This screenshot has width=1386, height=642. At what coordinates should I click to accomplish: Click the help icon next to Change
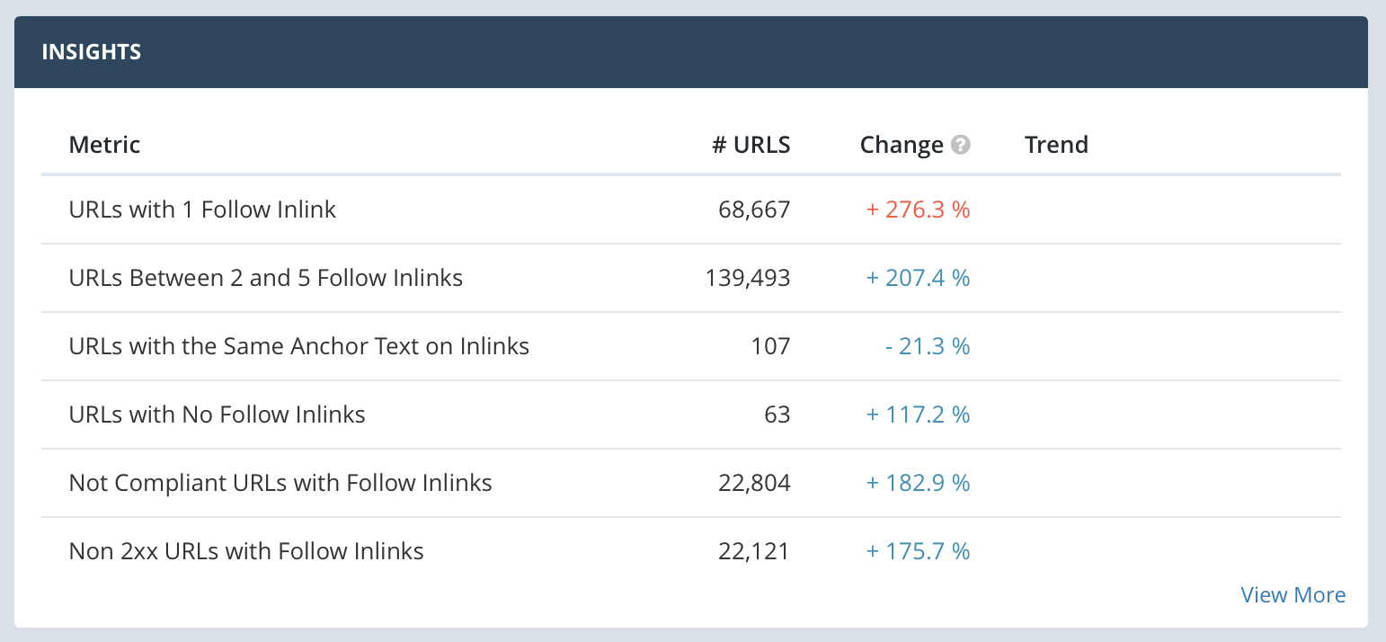(x=961, y=145)
